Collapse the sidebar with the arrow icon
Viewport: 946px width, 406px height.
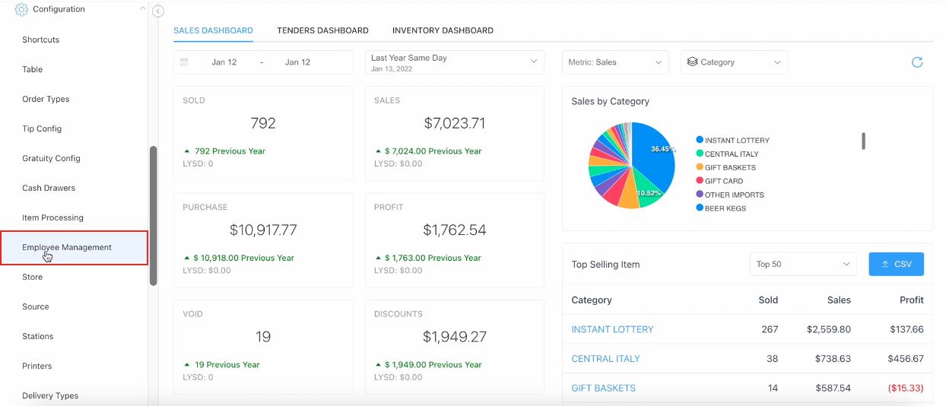(158, 11)
